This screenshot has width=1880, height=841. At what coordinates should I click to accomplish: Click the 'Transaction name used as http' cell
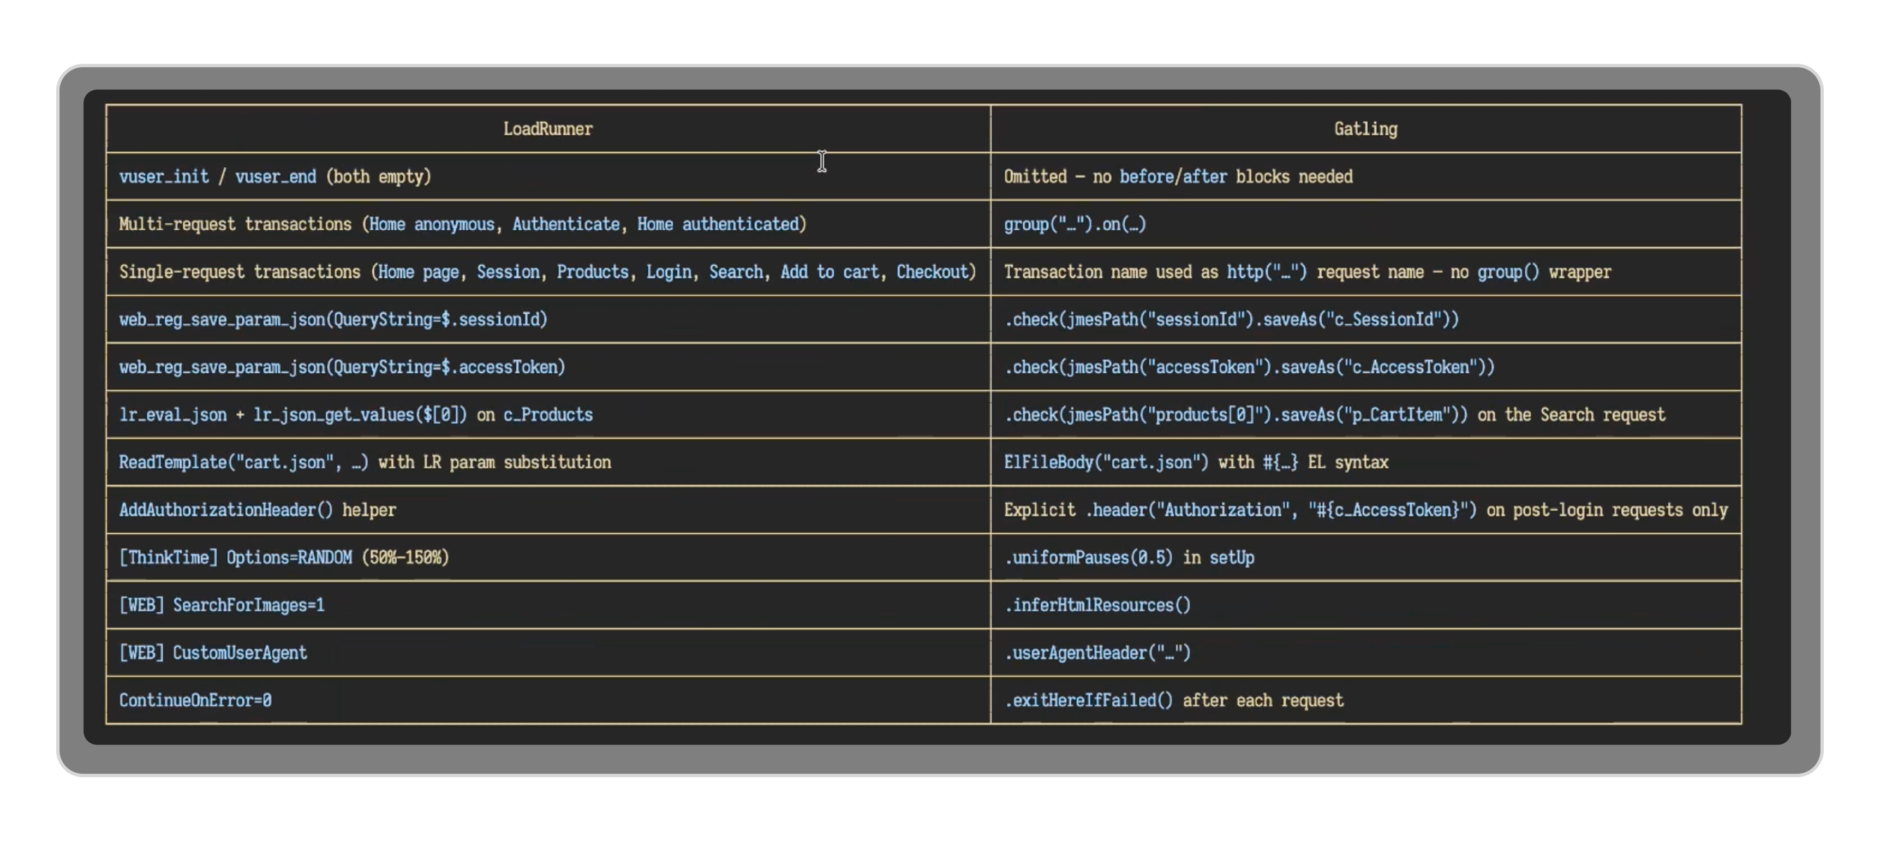coord(1306,272)
